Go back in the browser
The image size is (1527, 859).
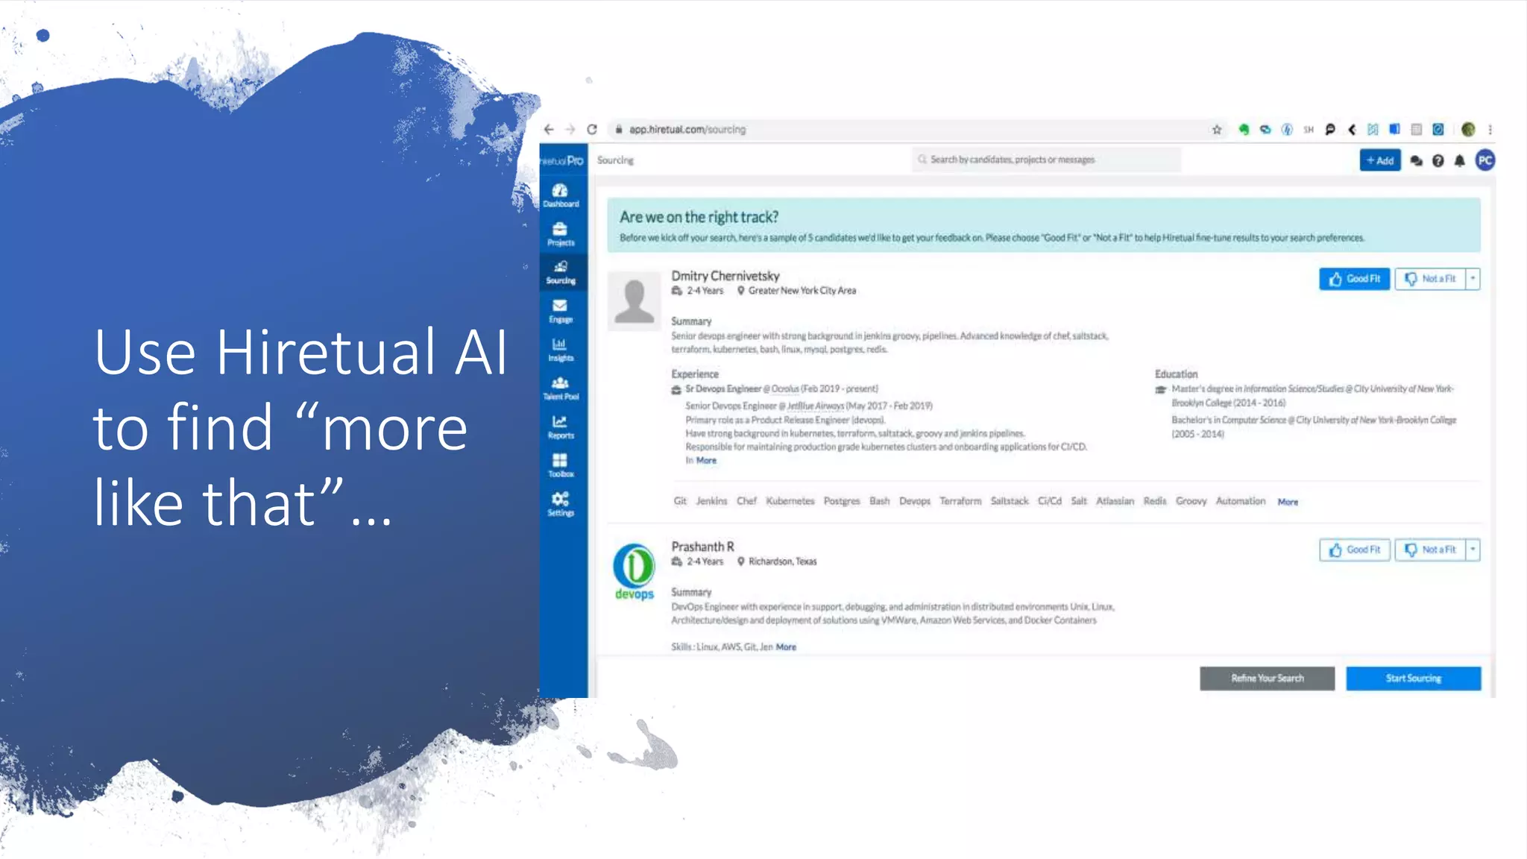pyautogui.click(x=549, y=130)
